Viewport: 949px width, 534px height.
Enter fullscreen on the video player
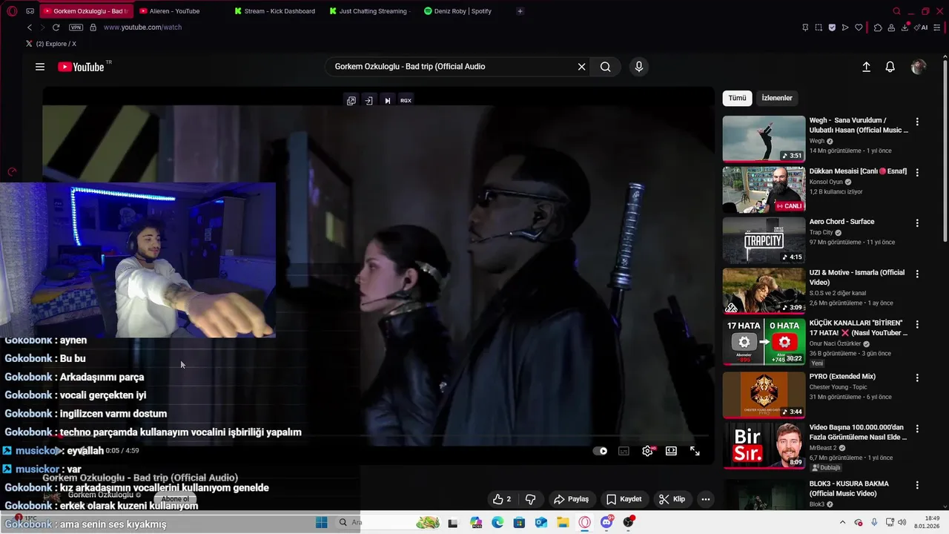(x=695, y=451)
